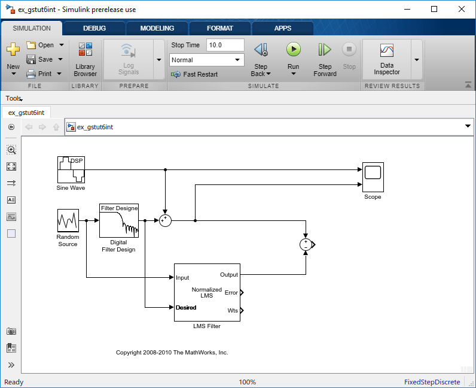This screenshot has height=388, width=476.
Task: Click the Ready status text
Action: click(x=14, y=382)
